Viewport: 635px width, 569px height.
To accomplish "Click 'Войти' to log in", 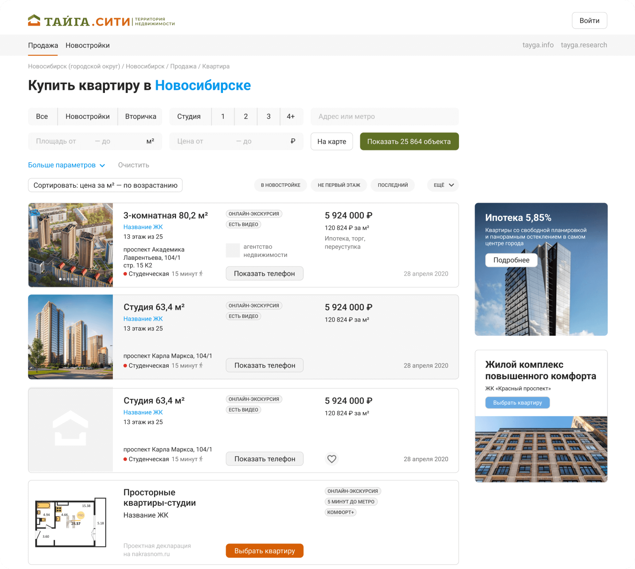I will [x=589, y=21].
